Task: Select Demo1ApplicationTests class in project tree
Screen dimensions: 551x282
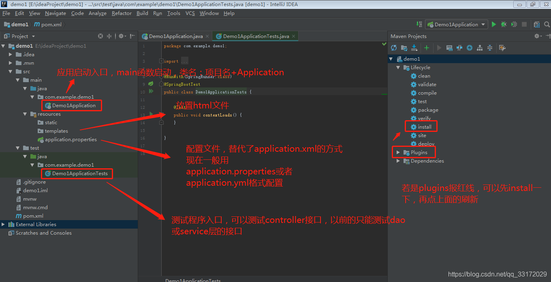Action: 80,173
